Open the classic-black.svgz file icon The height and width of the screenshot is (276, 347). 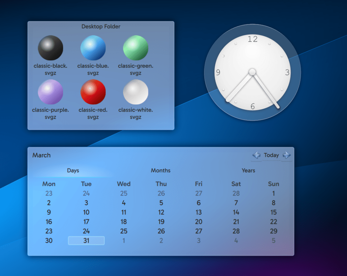[50, 48]
